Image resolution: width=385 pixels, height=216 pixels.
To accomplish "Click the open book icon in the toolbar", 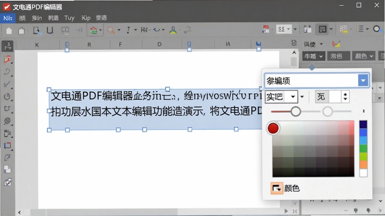I will point(65,30).
